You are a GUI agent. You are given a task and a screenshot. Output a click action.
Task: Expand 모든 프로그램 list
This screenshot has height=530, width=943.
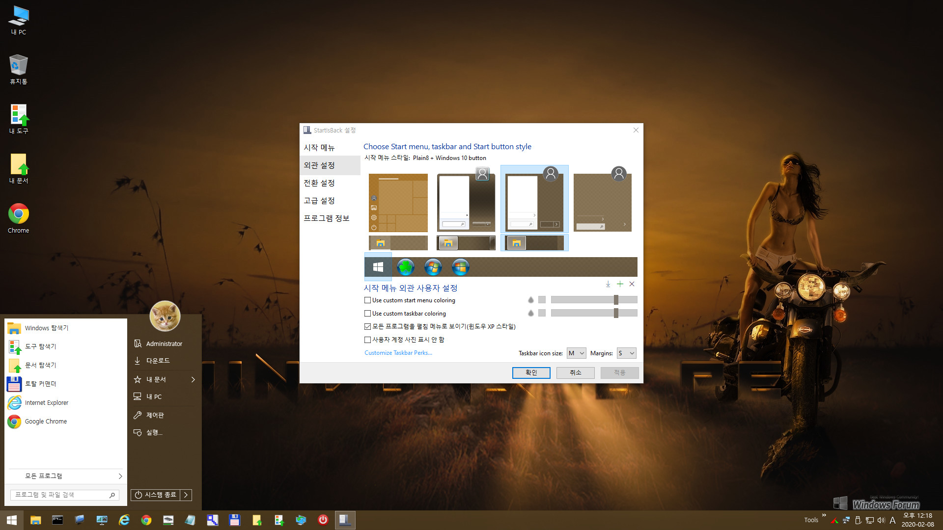click(x=66, y=476)
